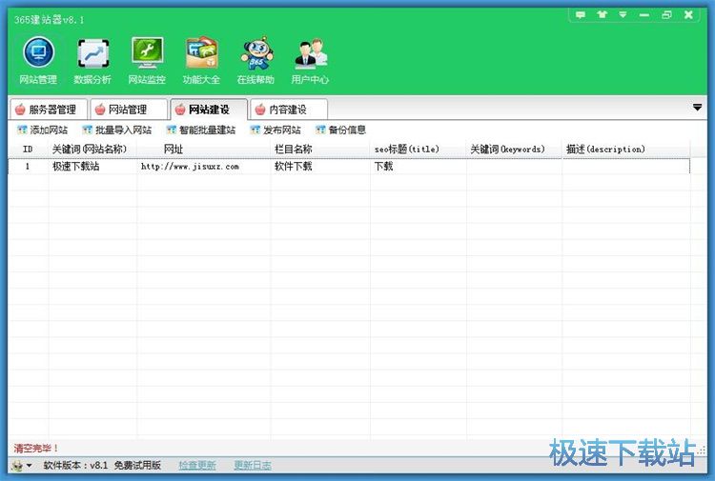Screen dimensions: 715x481
Task: Sort by 栏目名称 column header
Action: pos(320,150)
